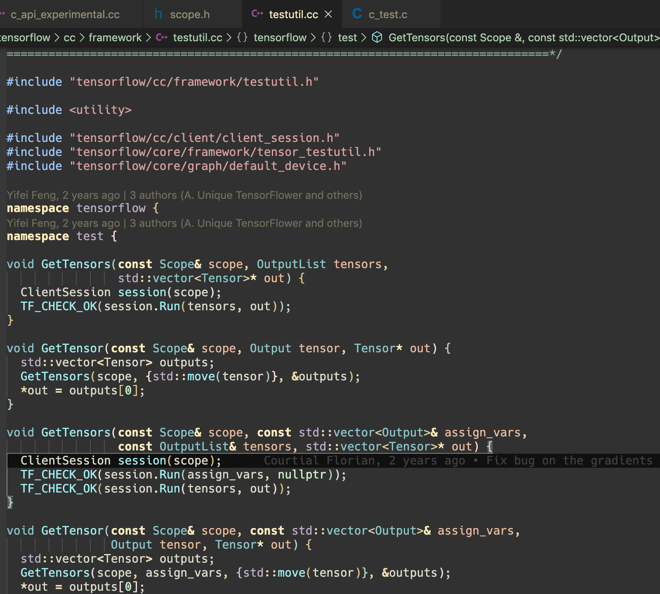The height and width of the screenshot is (594, 660).
Task: Click inline blame 'Courtial Florian, 2 years ago'
Action: [364, 460]
